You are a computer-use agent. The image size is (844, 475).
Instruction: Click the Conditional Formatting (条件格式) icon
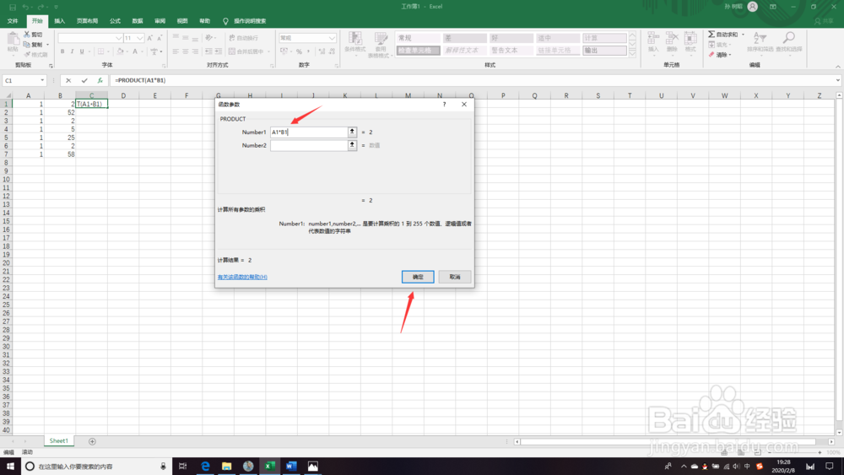coord(355,38)
